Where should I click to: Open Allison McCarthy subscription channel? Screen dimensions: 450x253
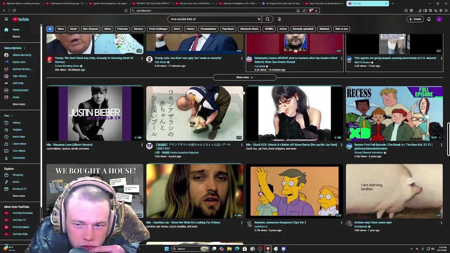tap(20, 55)
